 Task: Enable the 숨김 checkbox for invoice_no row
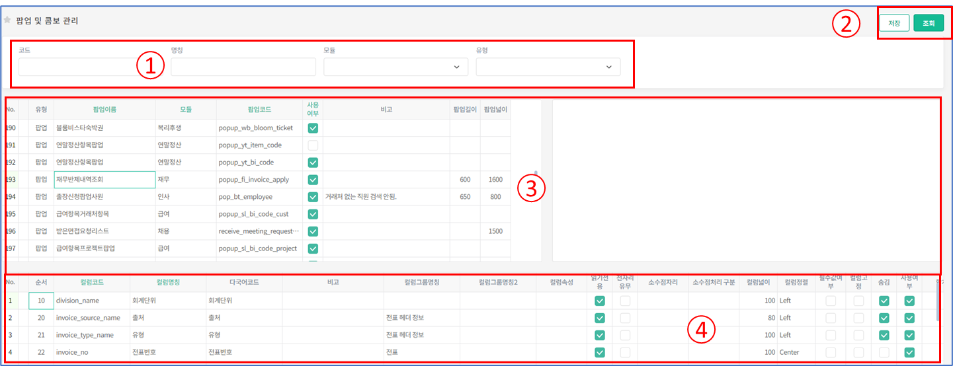(884, 352)
